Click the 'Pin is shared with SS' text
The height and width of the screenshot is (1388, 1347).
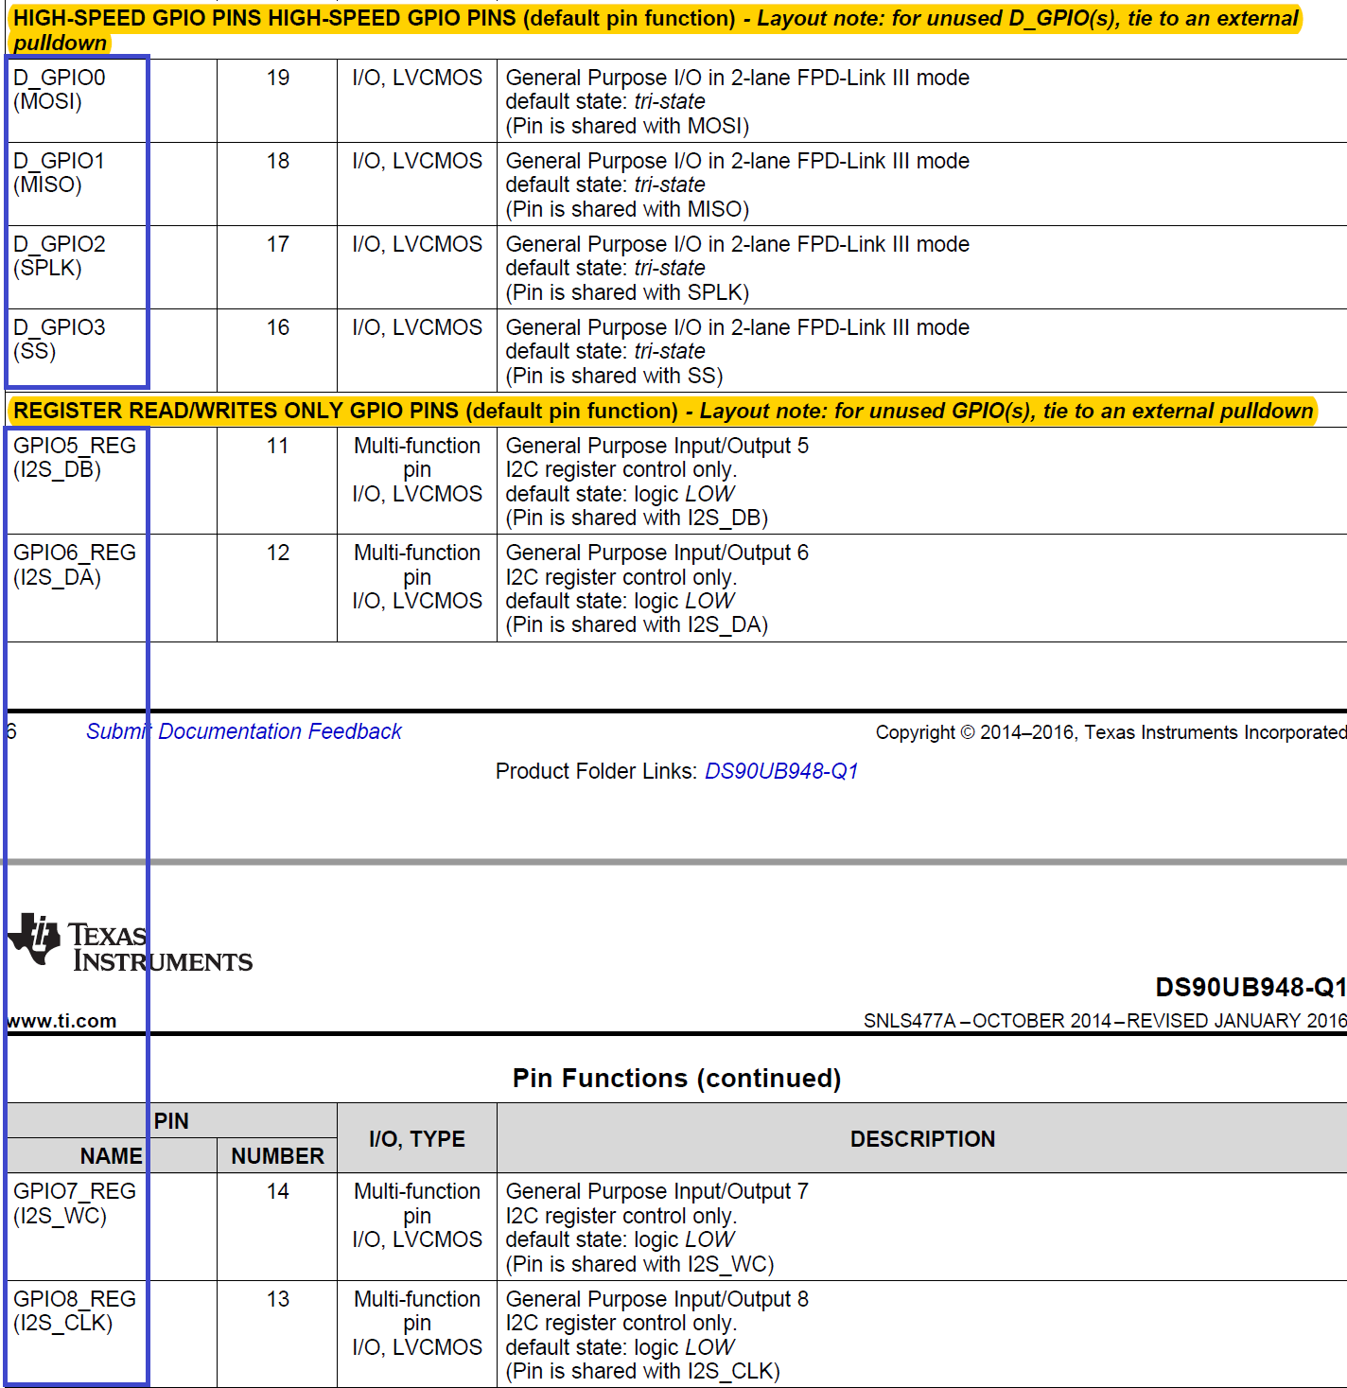(x=614, y=376)
